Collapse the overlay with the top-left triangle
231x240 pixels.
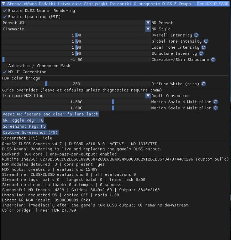pos(4,4)
